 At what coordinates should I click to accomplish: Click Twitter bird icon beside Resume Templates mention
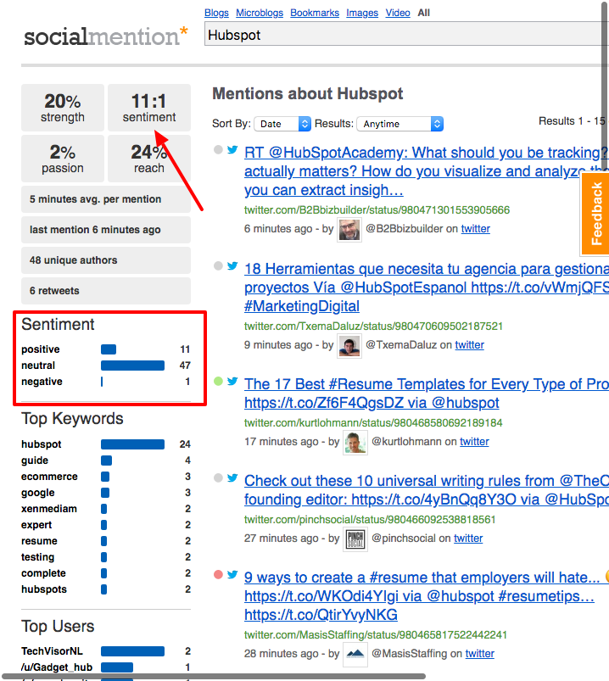pyautogui.click(x=232, y=382)
